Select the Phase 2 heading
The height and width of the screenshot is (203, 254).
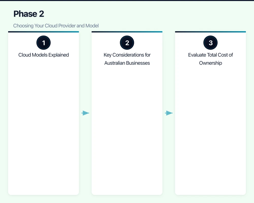28,14
